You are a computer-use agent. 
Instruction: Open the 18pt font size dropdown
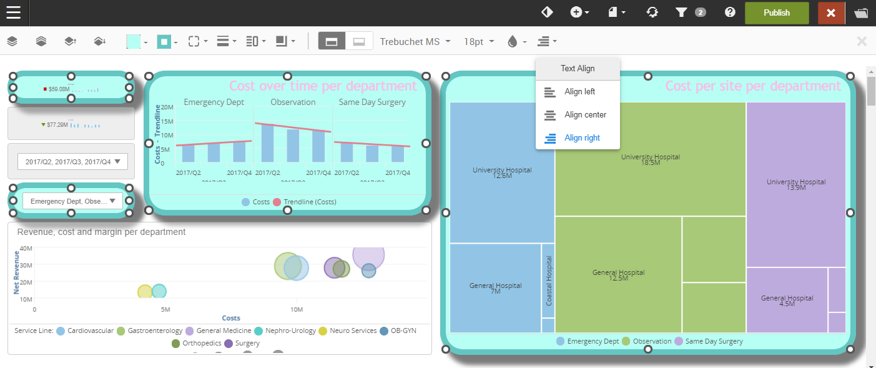[479, 42]
